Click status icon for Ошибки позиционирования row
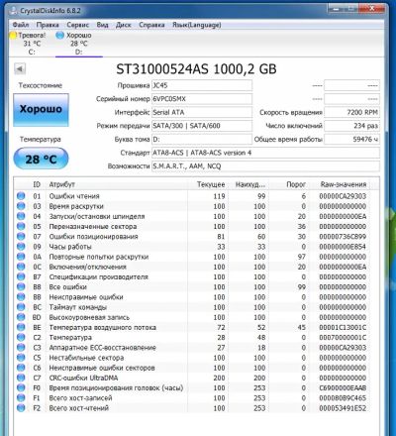 click(x=21, y=237)
